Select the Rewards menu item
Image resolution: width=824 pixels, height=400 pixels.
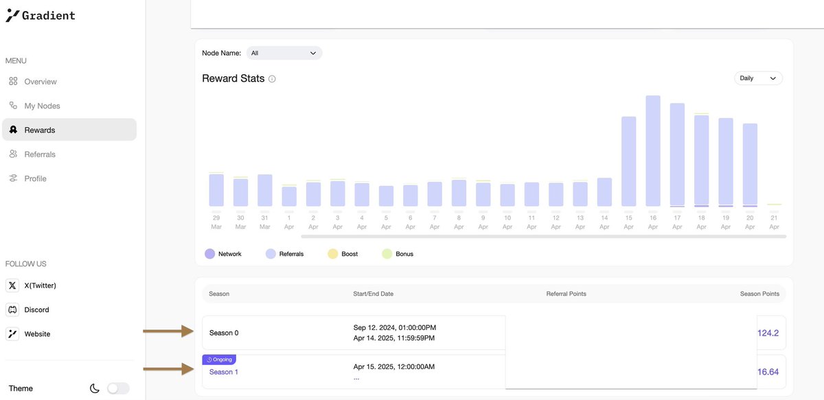pos(69,130)
